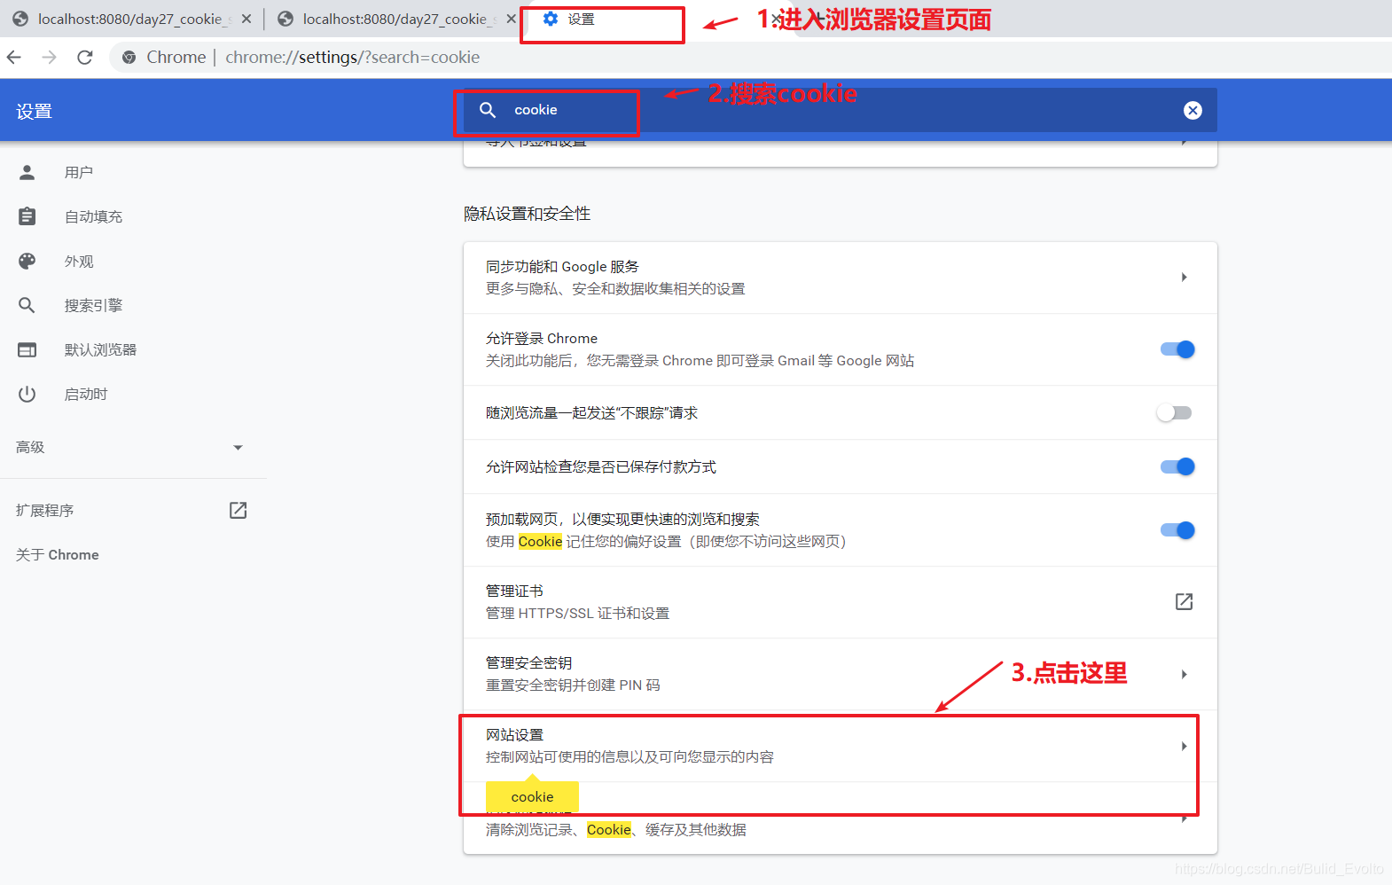Screen dimensions: 1392x885
Task: Click highlighted Cookie word in 预加载网页 description
Action: click(540, 541)
